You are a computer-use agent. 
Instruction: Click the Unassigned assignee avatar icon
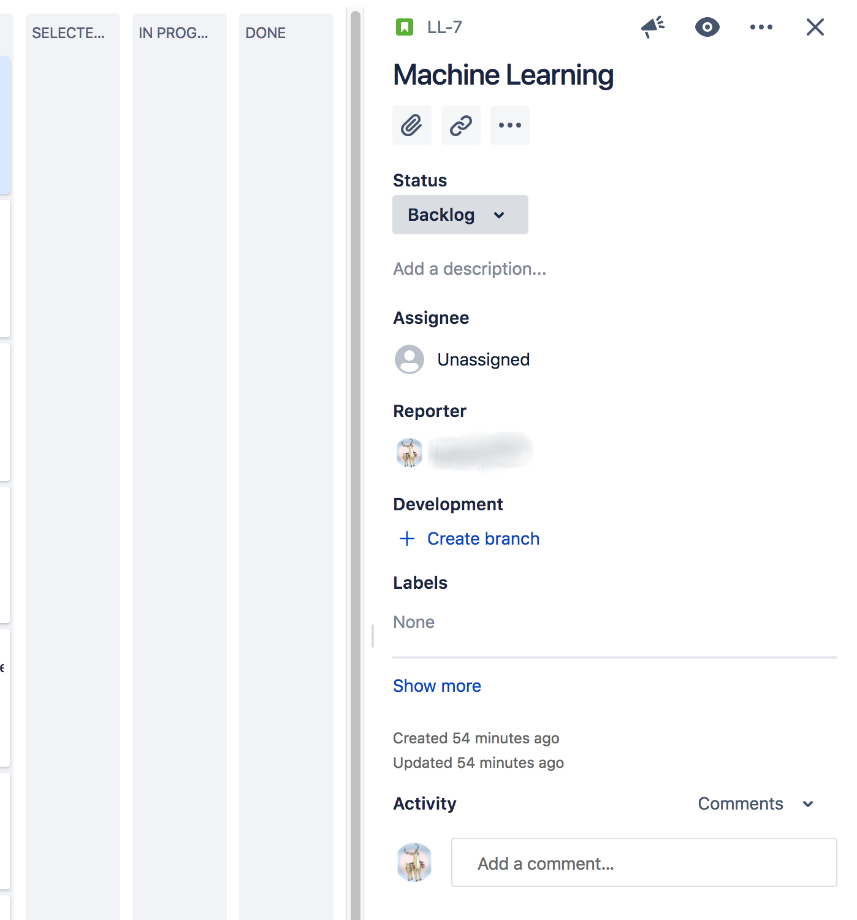[409, 359]
